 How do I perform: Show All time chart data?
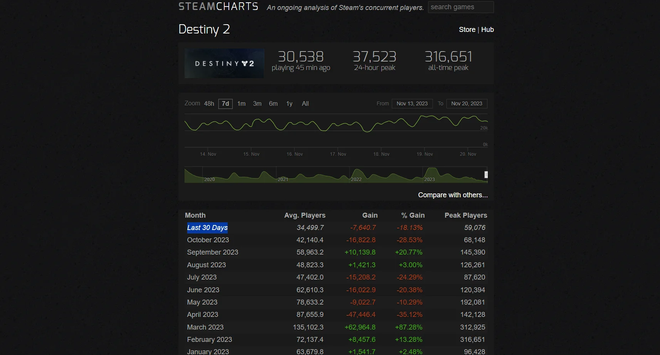click(305, 104)
